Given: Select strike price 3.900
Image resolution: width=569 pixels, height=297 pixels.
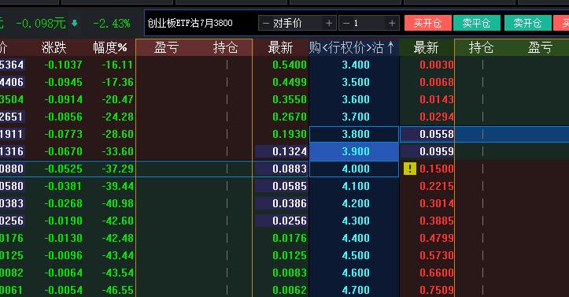Looking at the screenshot, I should (x=356, y=151).
